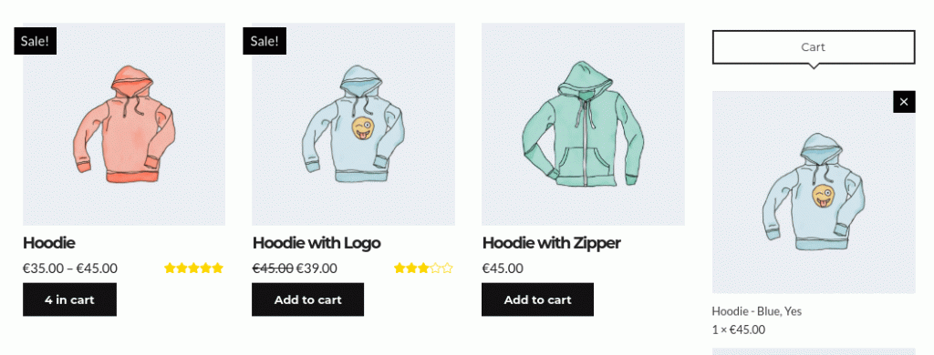Click the Cart header box

(x=814, y=47)
